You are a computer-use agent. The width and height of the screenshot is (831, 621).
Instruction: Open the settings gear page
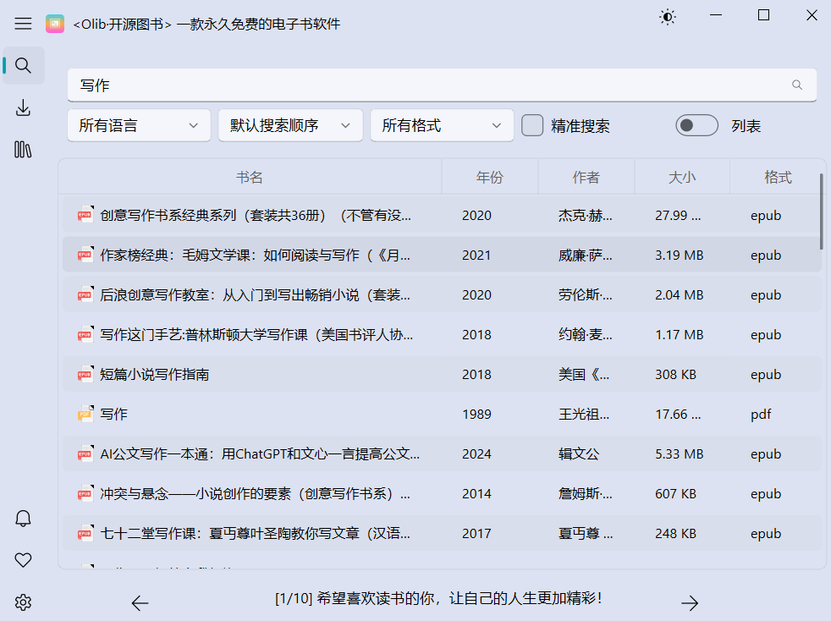23,602
